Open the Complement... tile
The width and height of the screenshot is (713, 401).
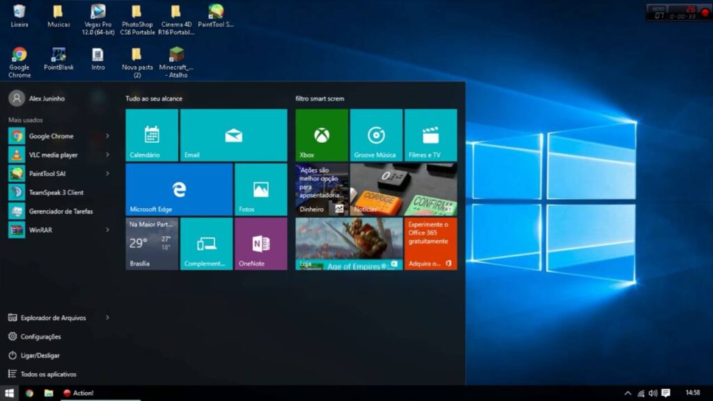[206, 244]
